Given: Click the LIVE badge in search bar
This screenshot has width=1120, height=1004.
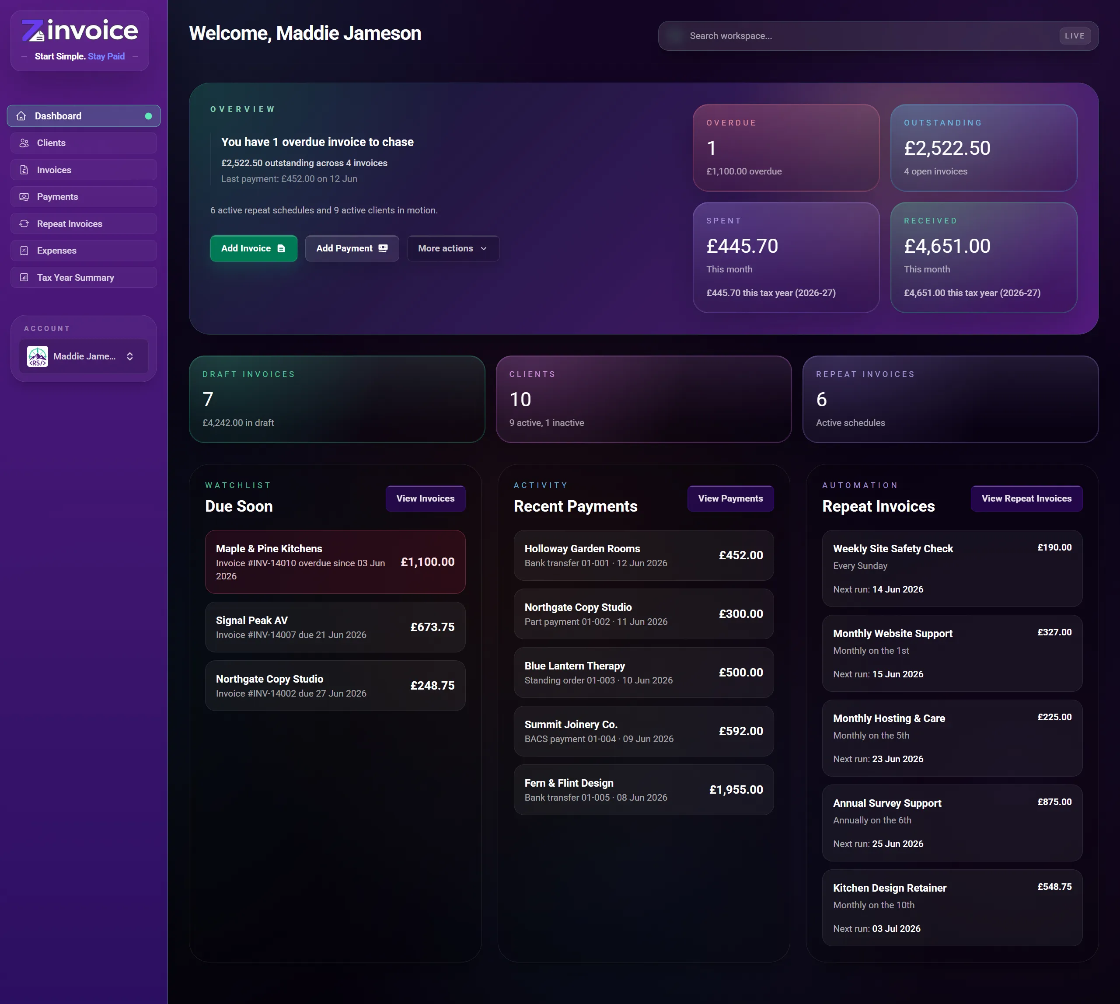Looking at the screenshot, I should point(1075,36).
